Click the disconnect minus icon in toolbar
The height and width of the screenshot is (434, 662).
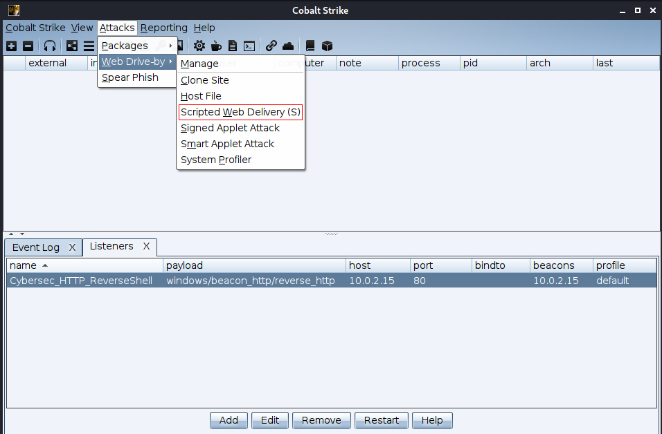tap(28, 46)
